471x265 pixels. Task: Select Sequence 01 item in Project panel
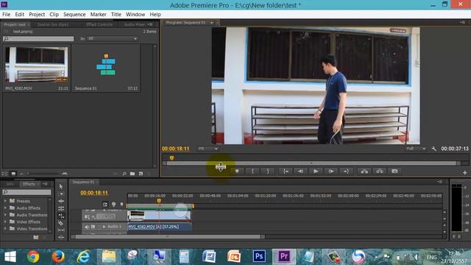[x=106, y=68]
